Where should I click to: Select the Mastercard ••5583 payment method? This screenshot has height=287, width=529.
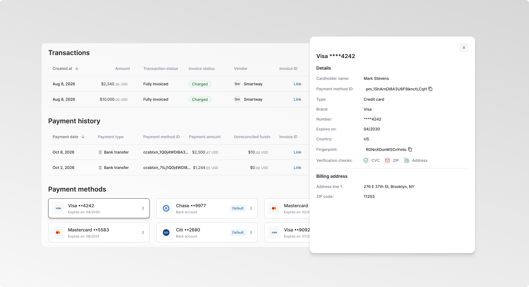(x=99, y=233)
